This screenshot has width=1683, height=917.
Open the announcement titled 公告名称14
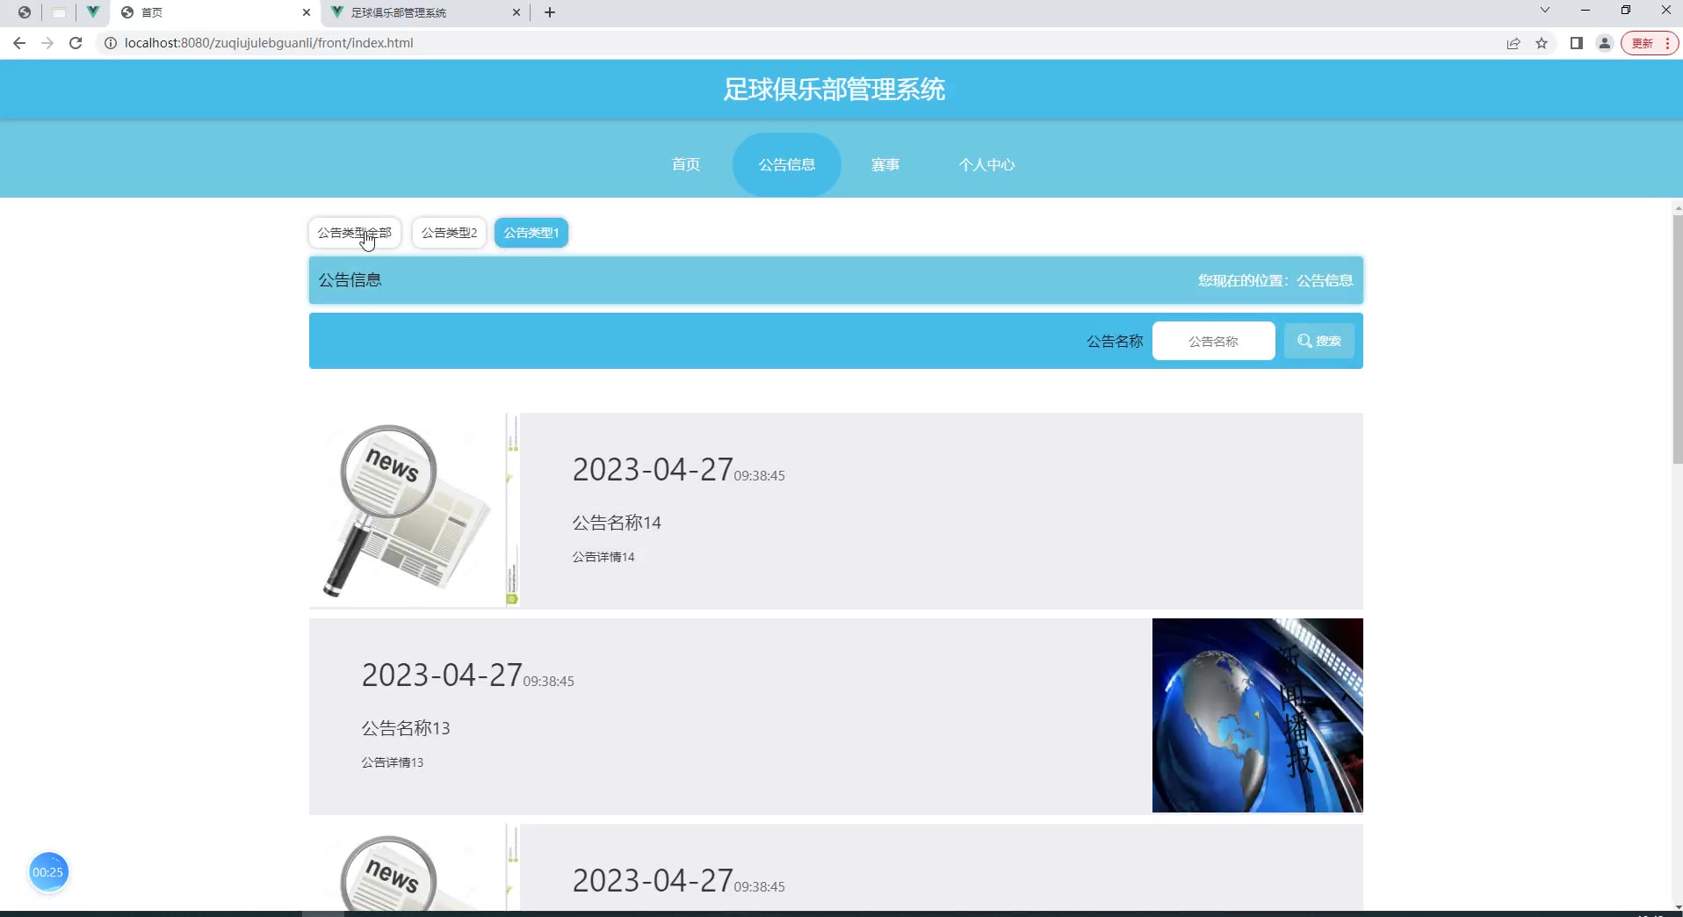coord(617,523)
